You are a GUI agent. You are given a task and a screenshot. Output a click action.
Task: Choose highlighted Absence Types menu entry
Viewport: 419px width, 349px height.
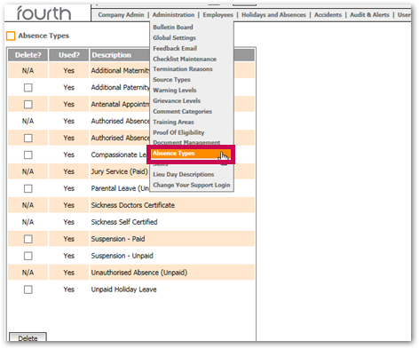point(191,154)
